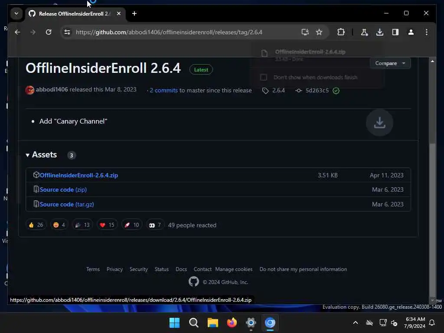Screen dimensions: 444x333
Task: Click 'Do not share my personal information'
Action: pyautogui.click(x=303, y=269)
